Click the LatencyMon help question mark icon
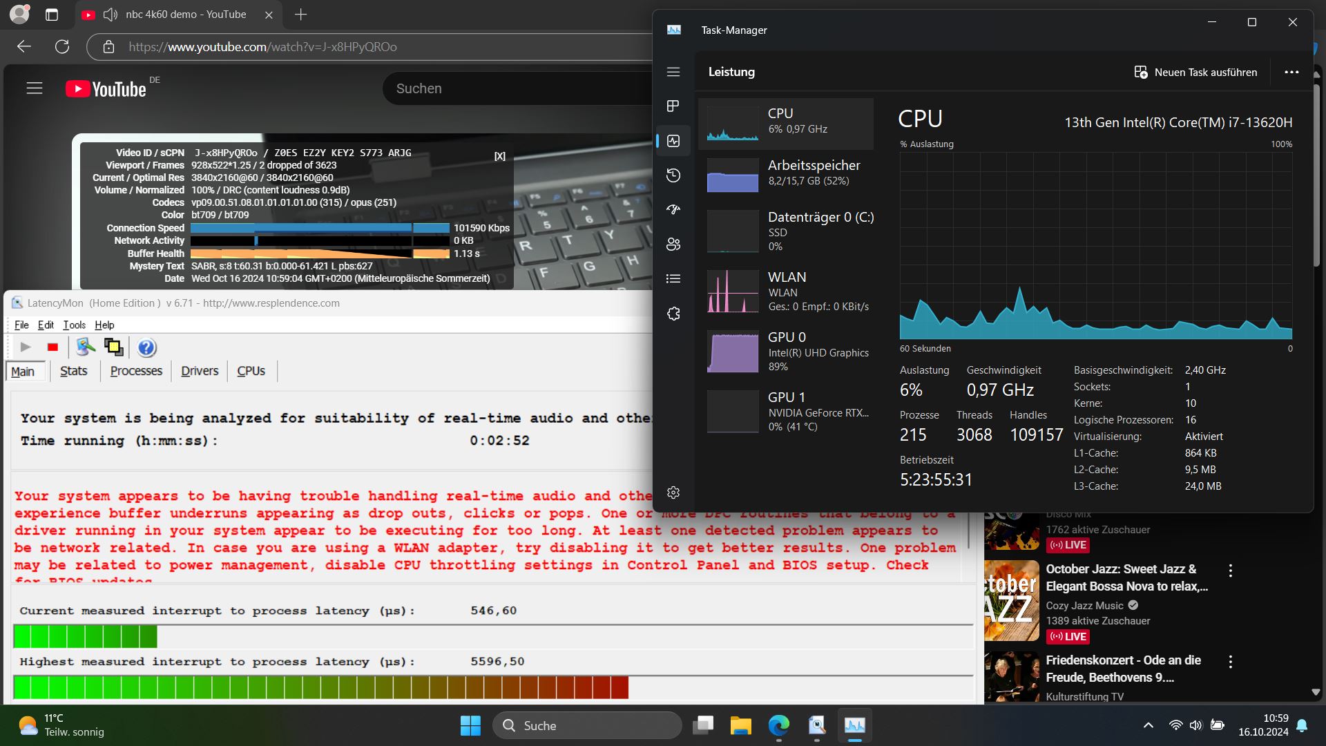The height and width of the screenshot is (746, 1326). (x=146, y=347)
